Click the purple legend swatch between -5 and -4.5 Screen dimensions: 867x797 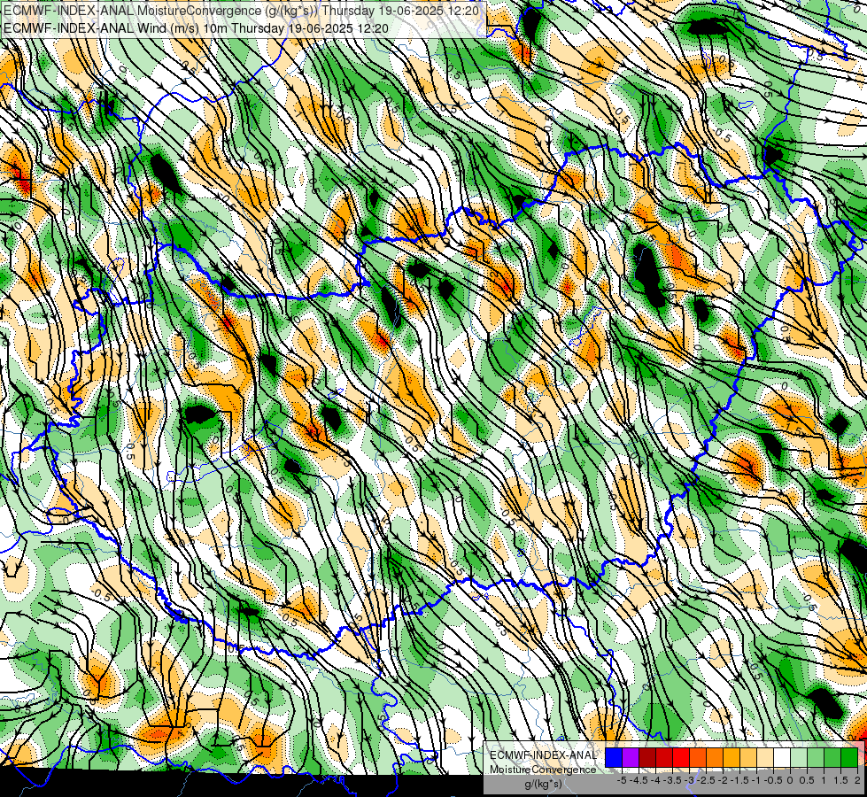click(x=631, y=757)
